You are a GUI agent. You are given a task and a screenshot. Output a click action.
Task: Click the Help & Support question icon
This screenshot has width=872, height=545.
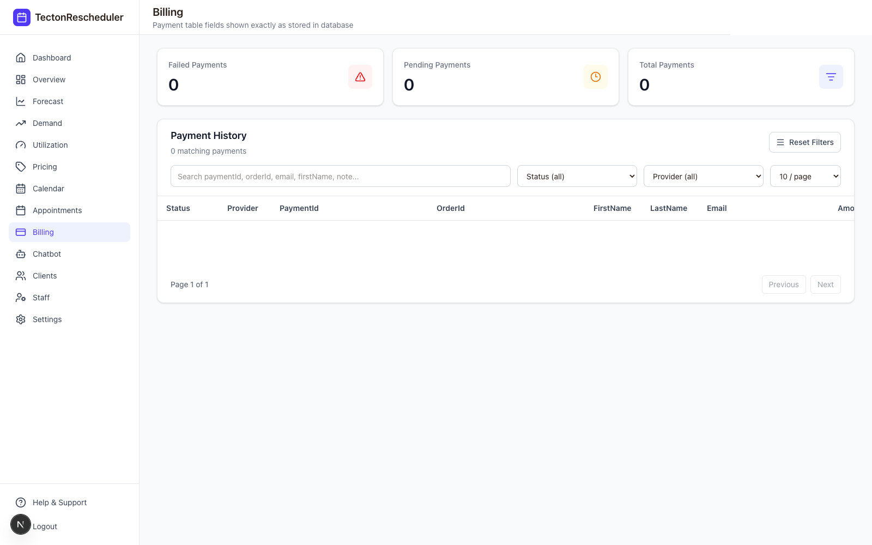(x=21, y=502)
